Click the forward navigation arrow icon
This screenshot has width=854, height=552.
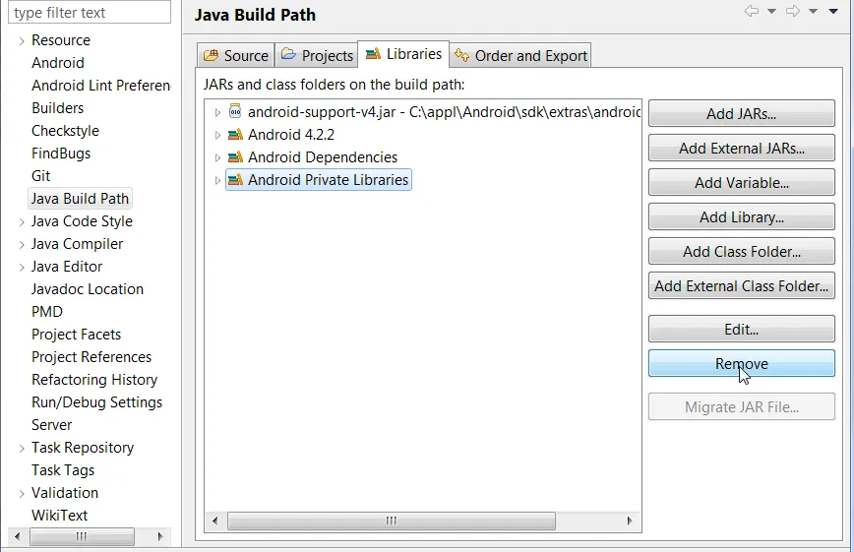(x=793, y=11)
